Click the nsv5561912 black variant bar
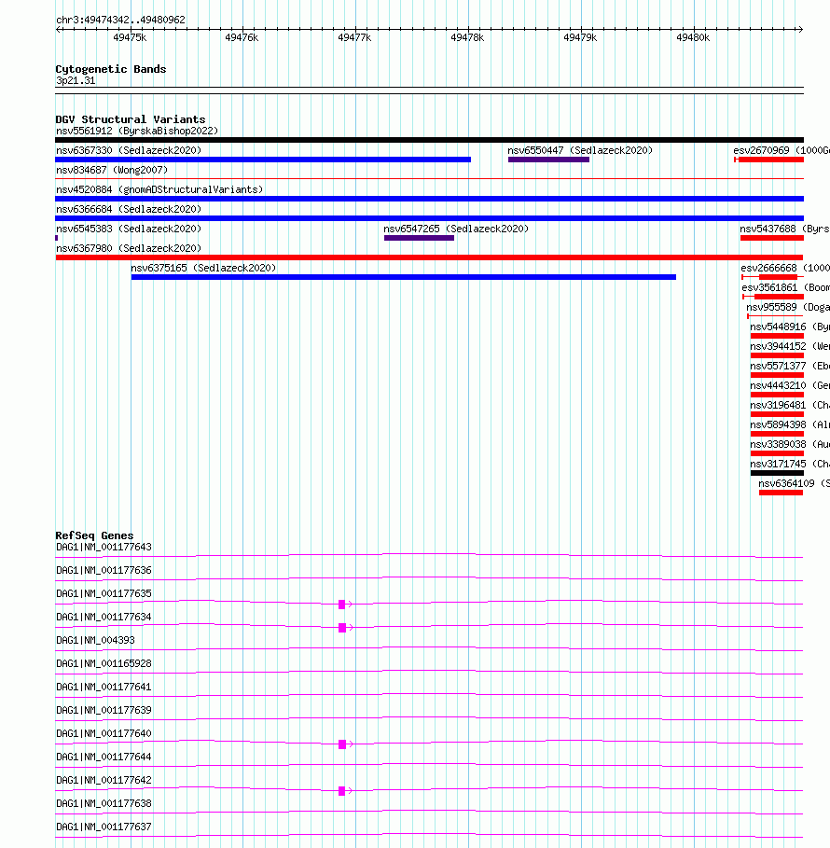830x848 pixels. tap(429, 140)
